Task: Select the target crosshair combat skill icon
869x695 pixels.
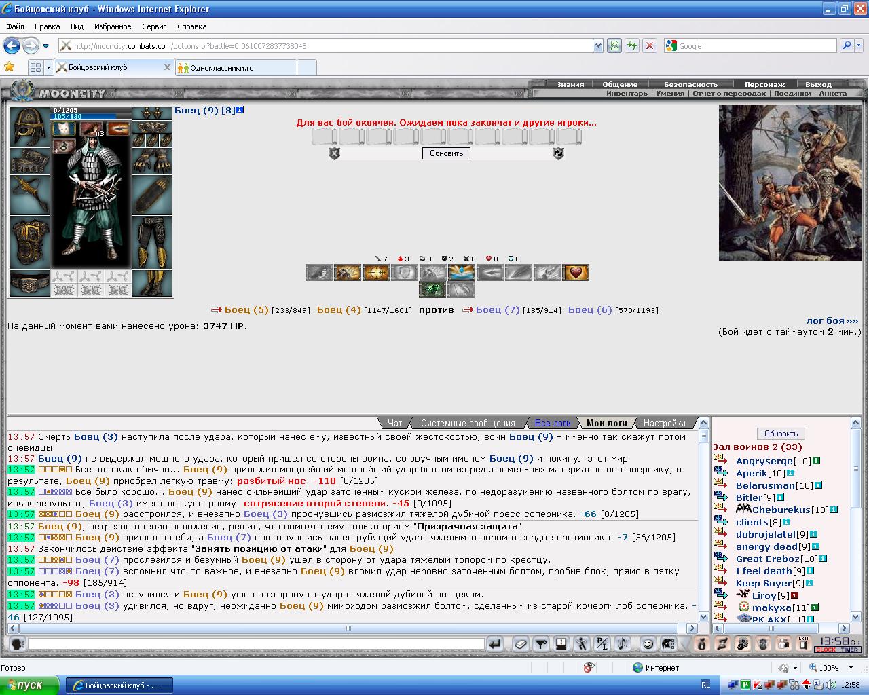Action: [x=376, y=273]
